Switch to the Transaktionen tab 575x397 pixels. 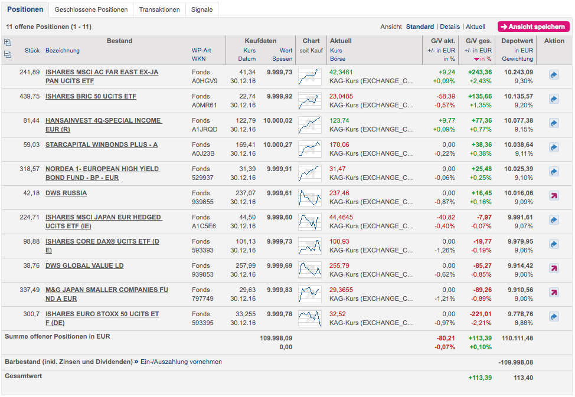159,9
